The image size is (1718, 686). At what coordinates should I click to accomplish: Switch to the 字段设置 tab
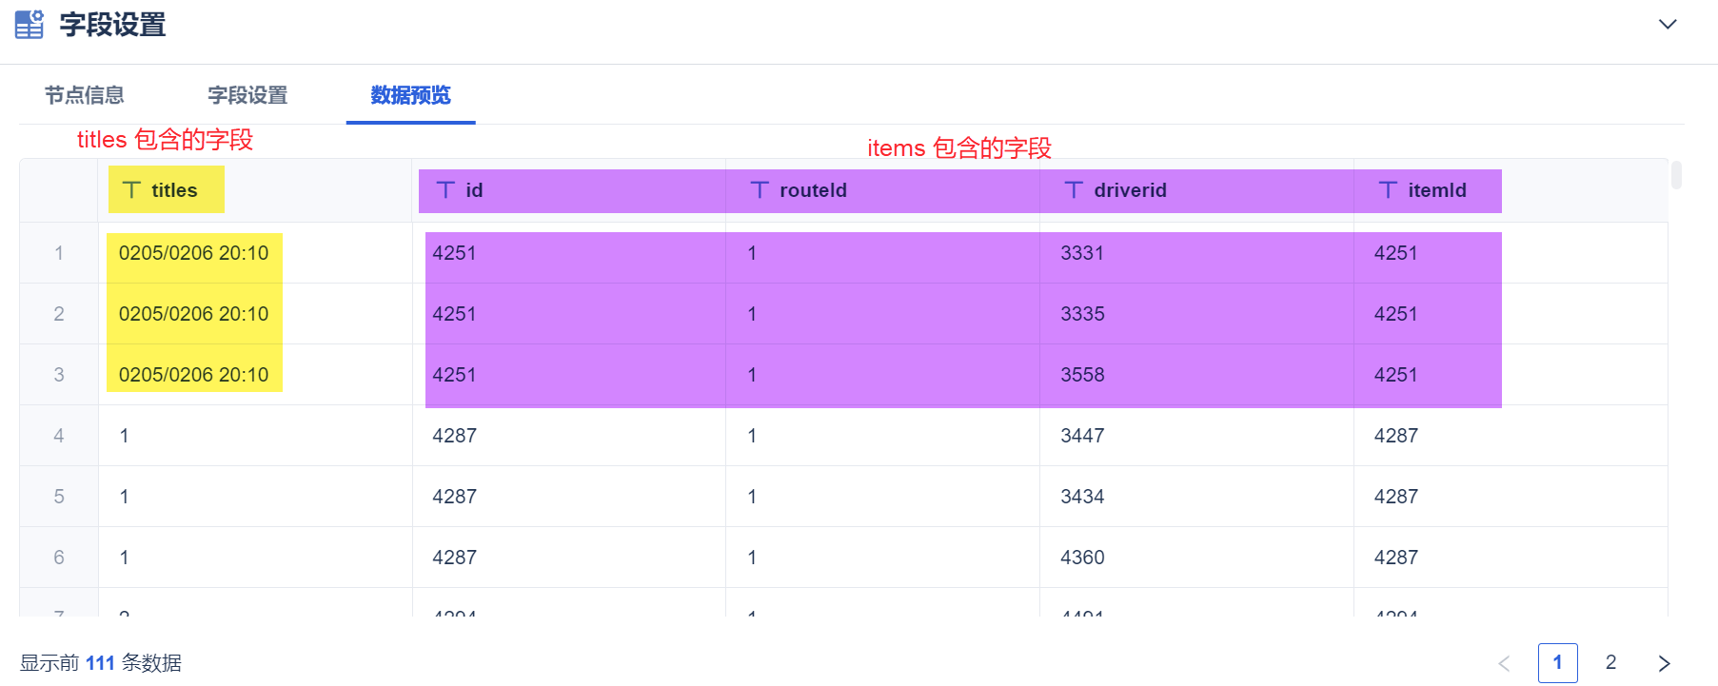click(x=247, y=95)
